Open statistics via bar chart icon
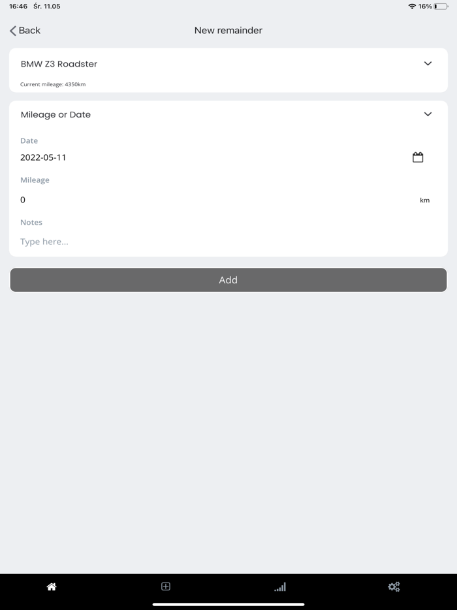457x610 pixels. click(279, 586)
